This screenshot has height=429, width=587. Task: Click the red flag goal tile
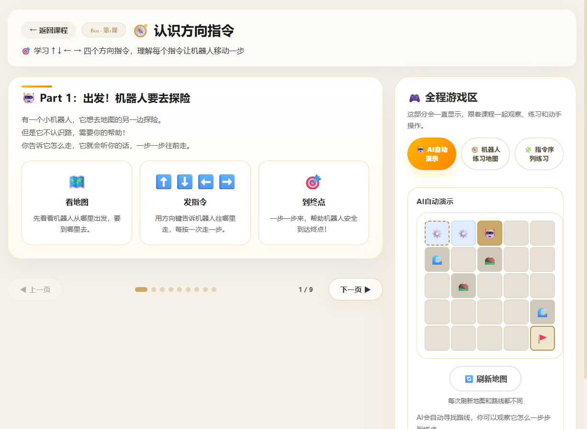[542, 338]
